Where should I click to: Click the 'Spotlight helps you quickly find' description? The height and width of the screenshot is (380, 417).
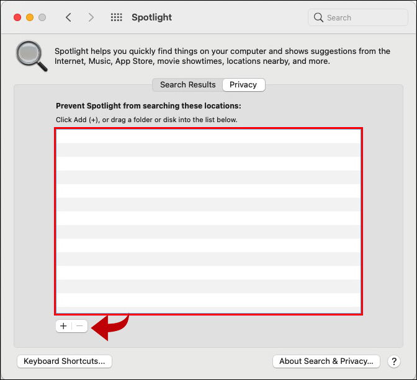[x=222, y=56]
